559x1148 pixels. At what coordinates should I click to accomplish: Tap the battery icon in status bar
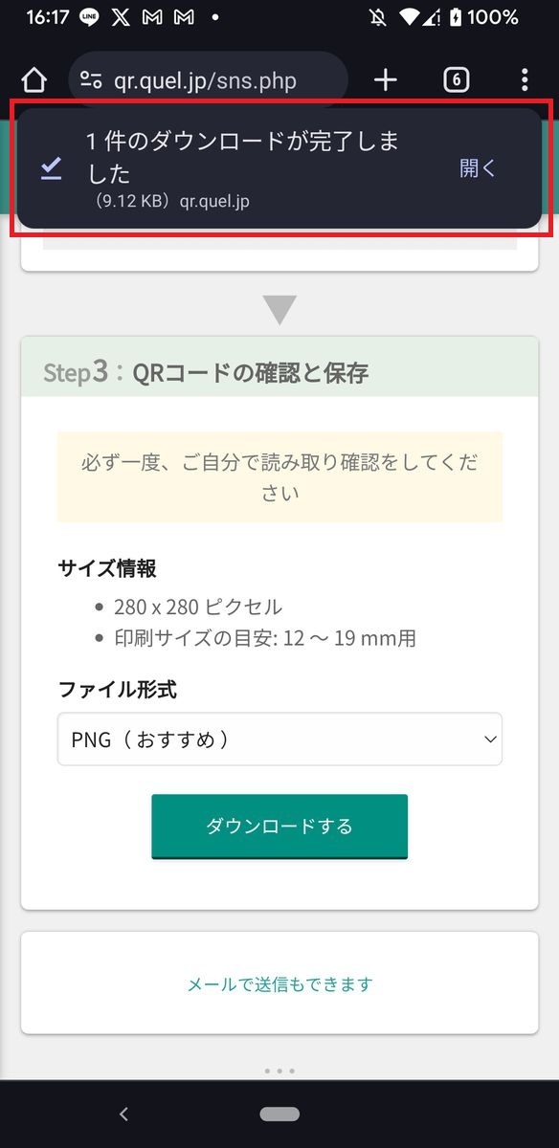456,17
